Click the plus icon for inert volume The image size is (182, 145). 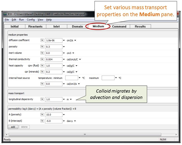pos(42,53)
